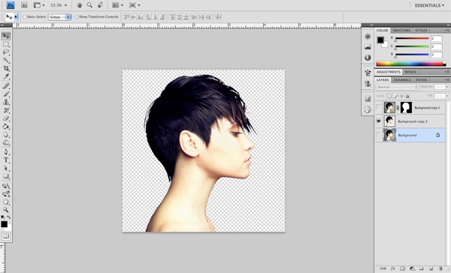Viewport: 451px width, 273px height.
Task: Enable Show Transform Controls checkbox
Action: click(x=76, y=17)
